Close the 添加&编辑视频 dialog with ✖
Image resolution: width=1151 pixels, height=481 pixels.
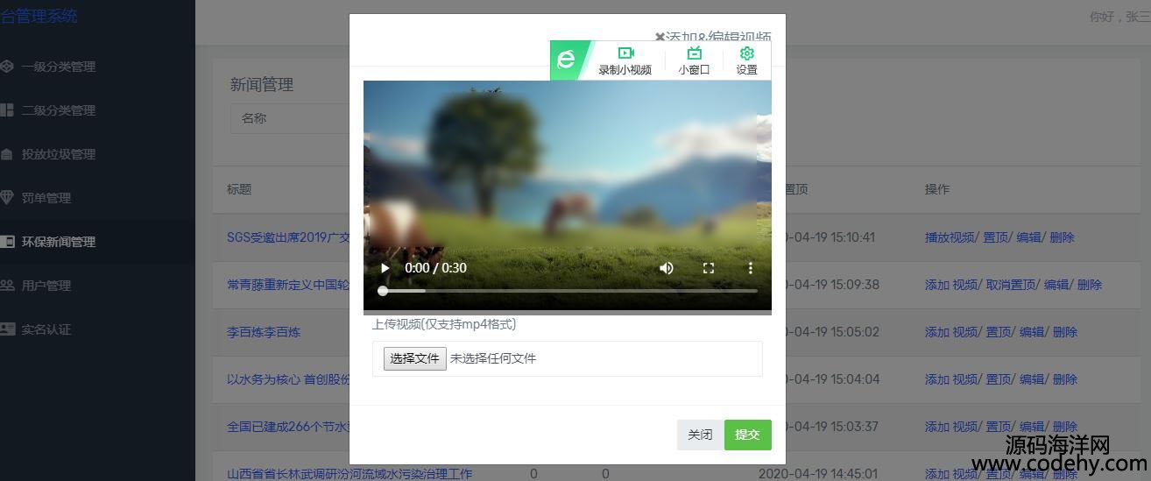point(660,38)
